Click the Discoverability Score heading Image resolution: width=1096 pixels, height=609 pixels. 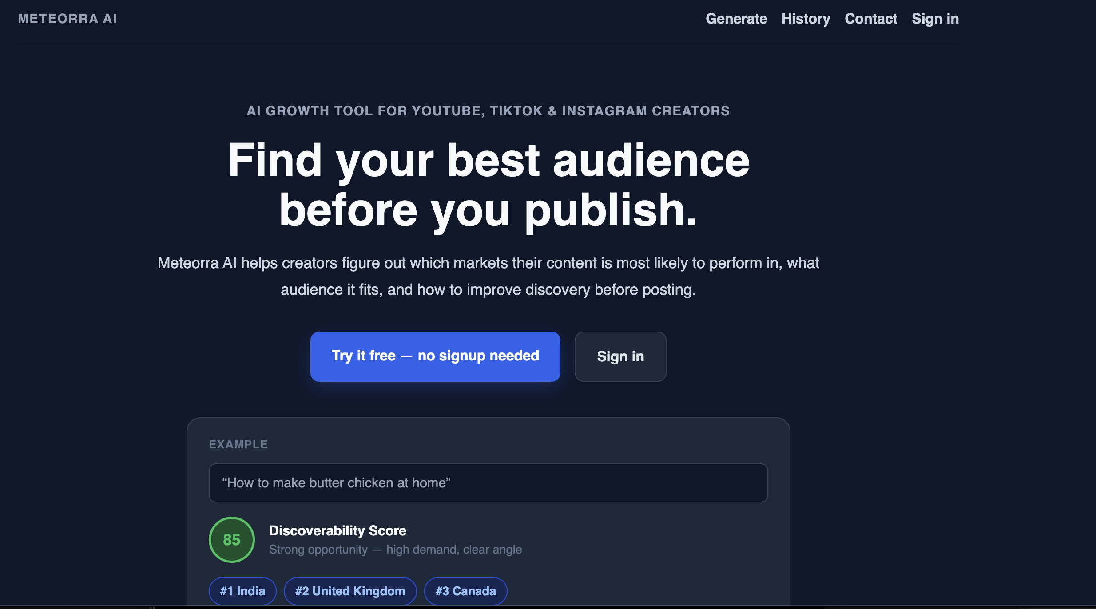(x=338, y=530)
